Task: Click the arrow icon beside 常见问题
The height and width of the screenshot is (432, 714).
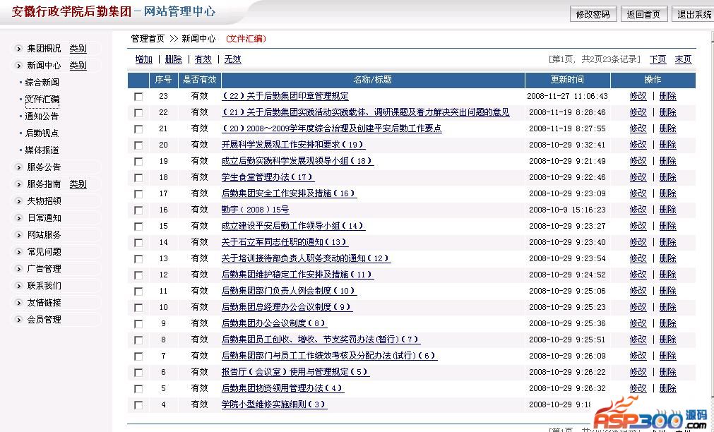Action: tap(18, 252)
